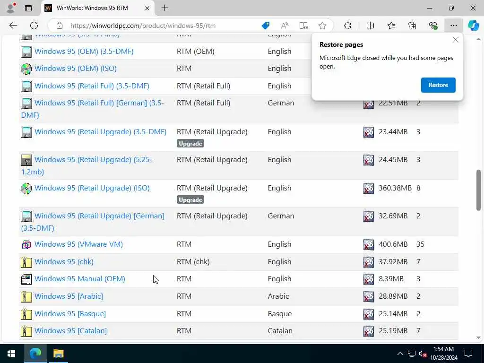This screenshot has height=363, width=484.
Task: Open Collections panel
Action: click(x=412, y=26)
